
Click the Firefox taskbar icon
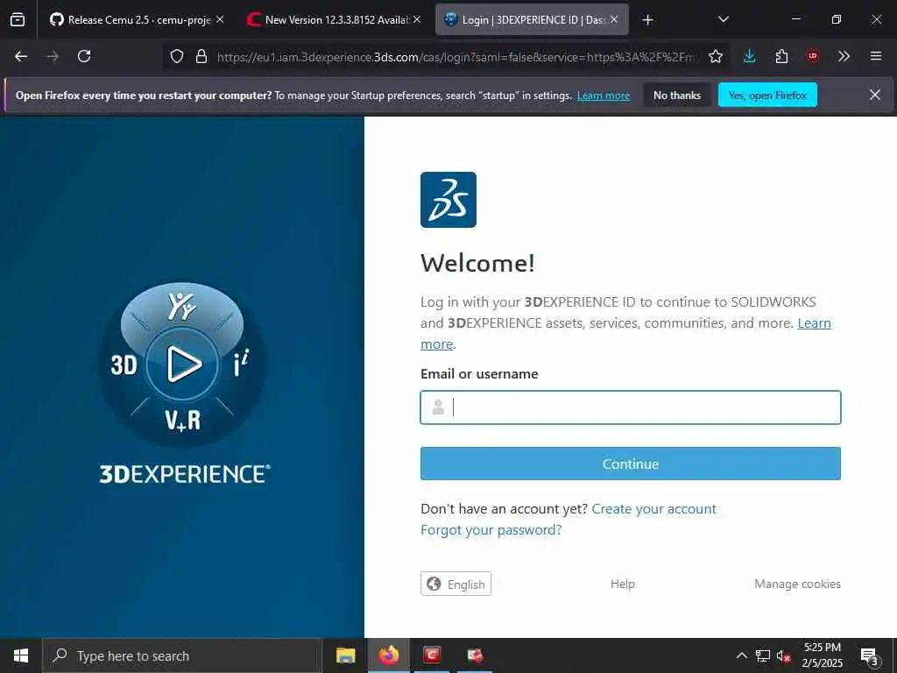coord(388,655)
